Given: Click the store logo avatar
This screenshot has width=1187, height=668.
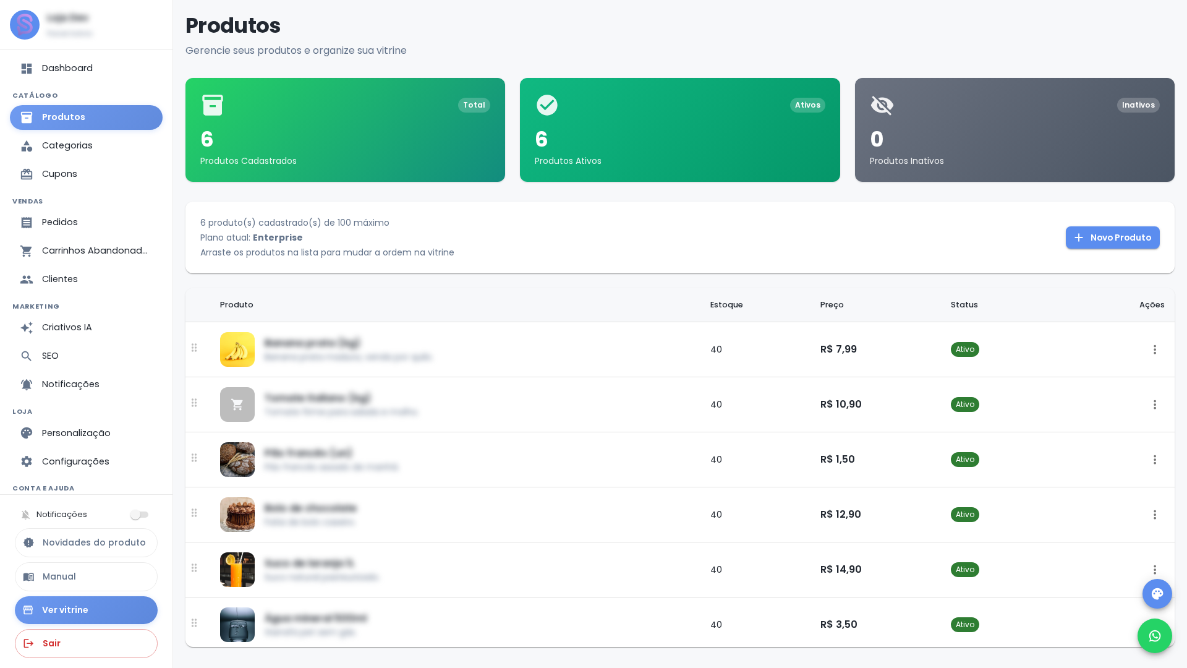Looking at the screenshot, I should tap(25, 25).
